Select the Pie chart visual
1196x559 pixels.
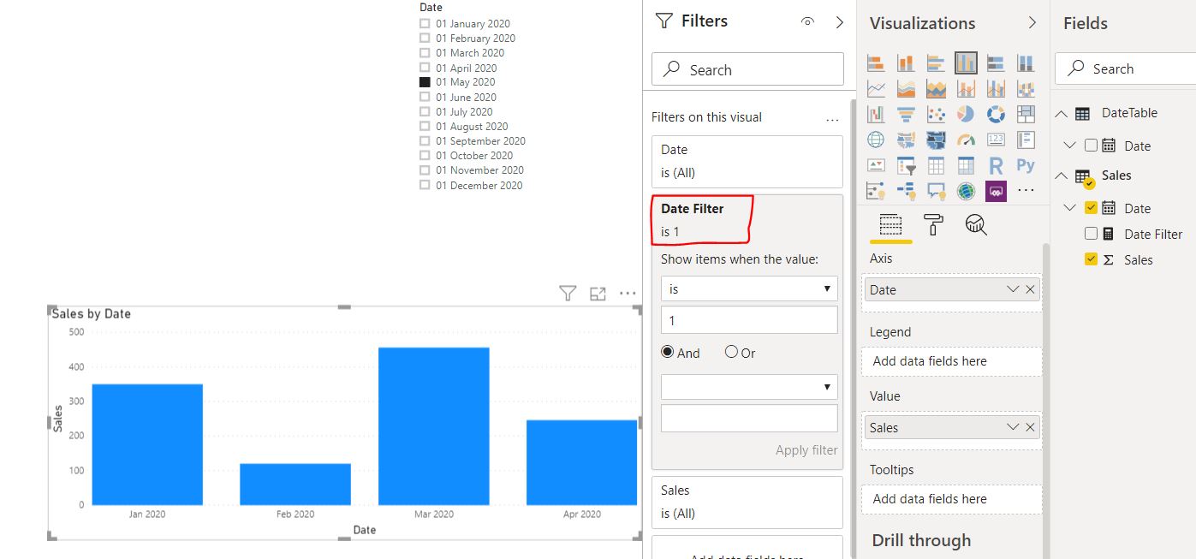(x=966, y=114)
